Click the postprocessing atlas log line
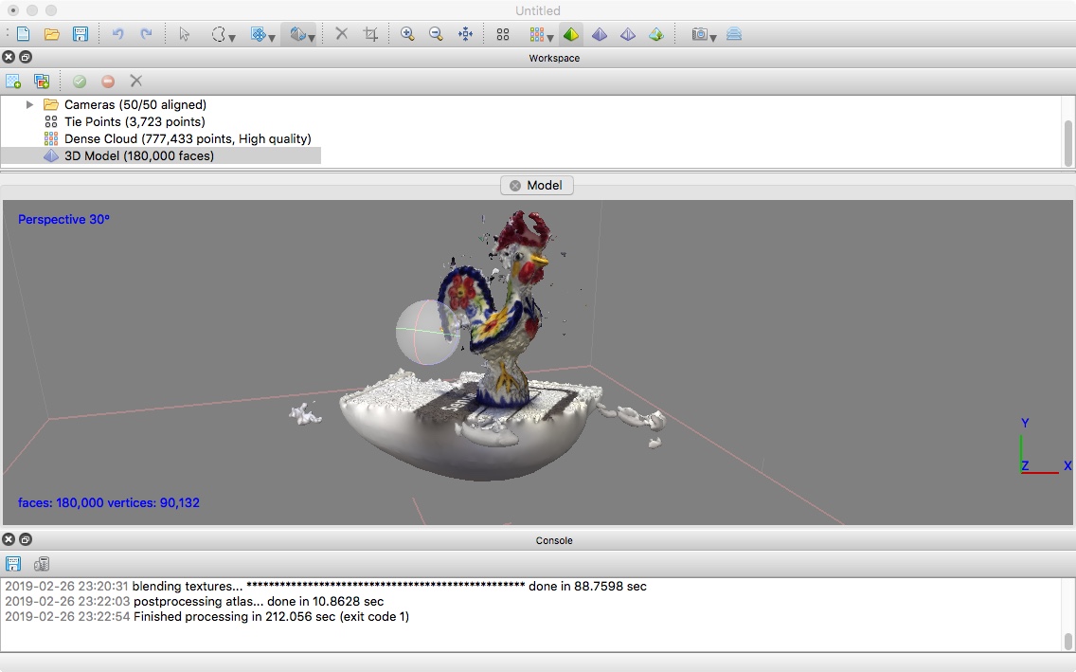Viewport: 1076px width, 672px height. click(193, 601)
